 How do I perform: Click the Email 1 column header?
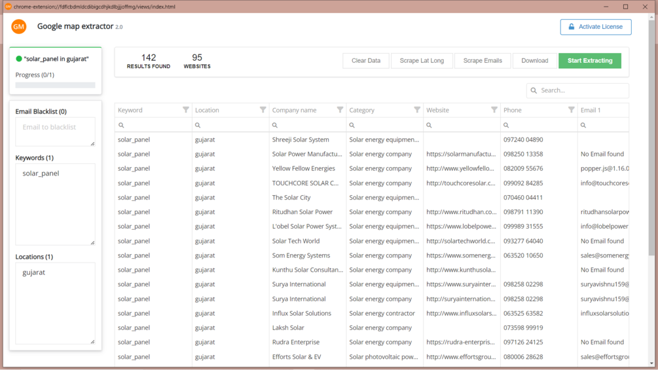coord(603,110)
